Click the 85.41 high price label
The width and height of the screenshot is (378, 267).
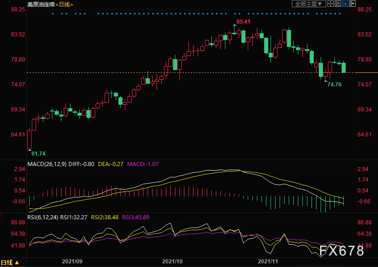243,22
